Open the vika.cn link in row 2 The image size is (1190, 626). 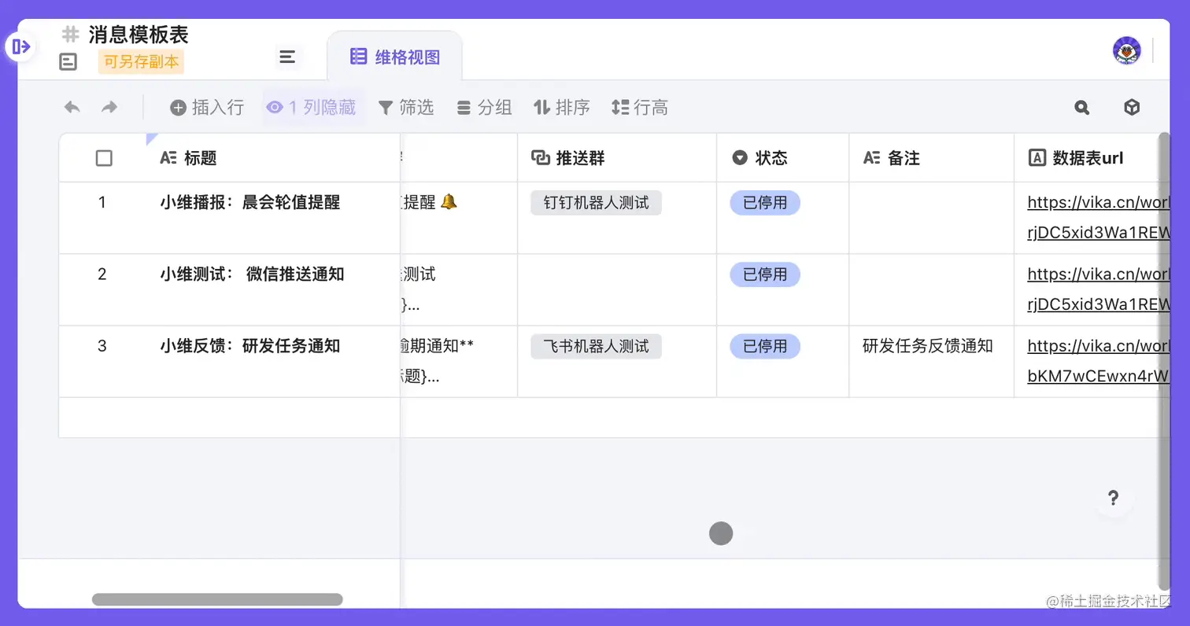click(x=1098, y=289)
